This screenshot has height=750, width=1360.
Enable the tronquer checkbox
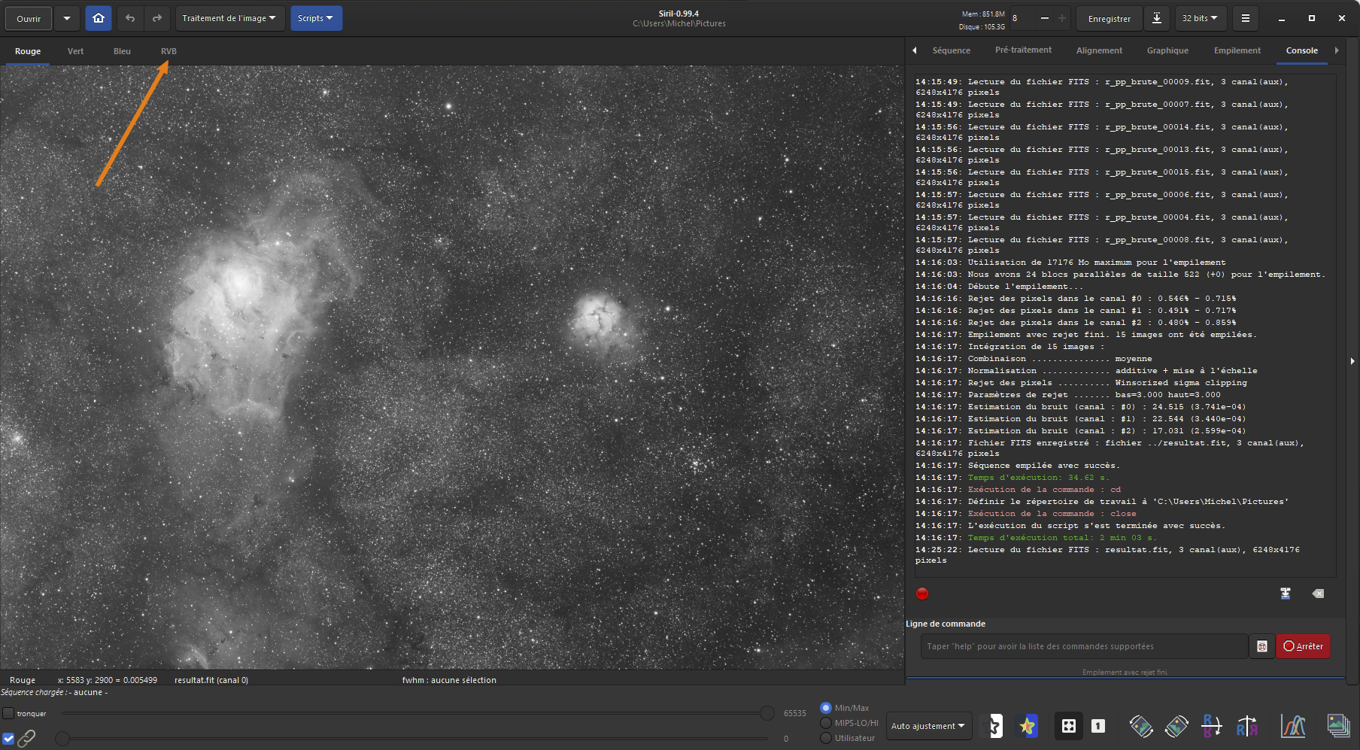(8, 713)
